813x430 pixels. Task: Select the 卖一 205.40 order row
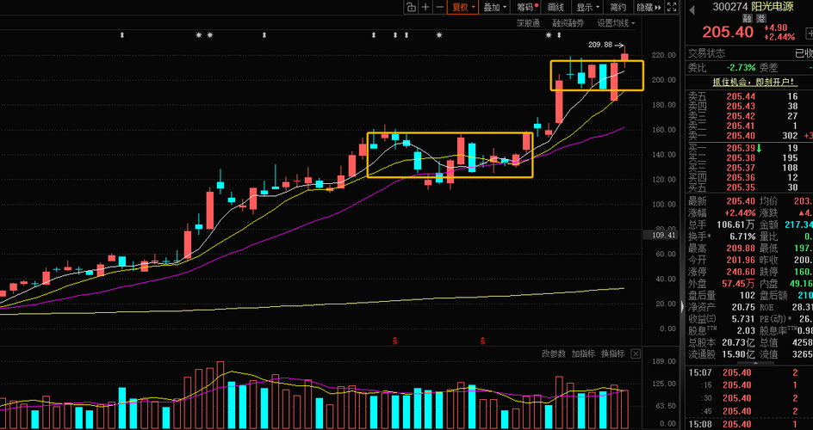click(749, 136)
